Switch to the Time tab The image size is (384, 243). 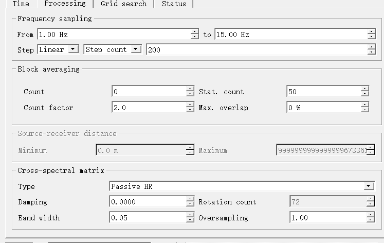[x=21, y=4]
